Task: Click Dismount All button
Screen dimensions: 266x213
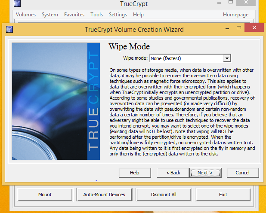Action: 164,195
